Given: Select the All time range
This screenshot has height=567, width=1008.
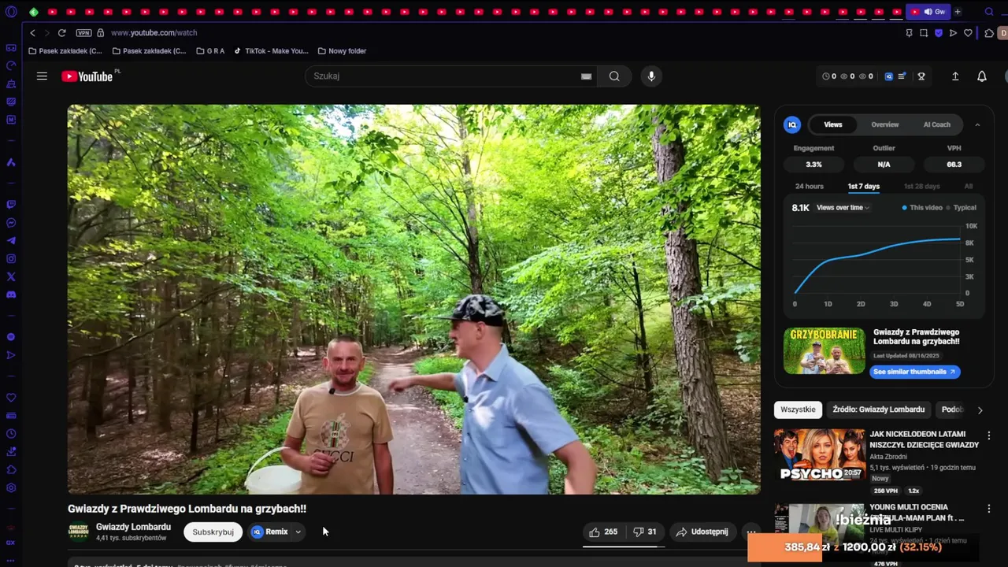Looking at the screenshot, I should [969, 187].
